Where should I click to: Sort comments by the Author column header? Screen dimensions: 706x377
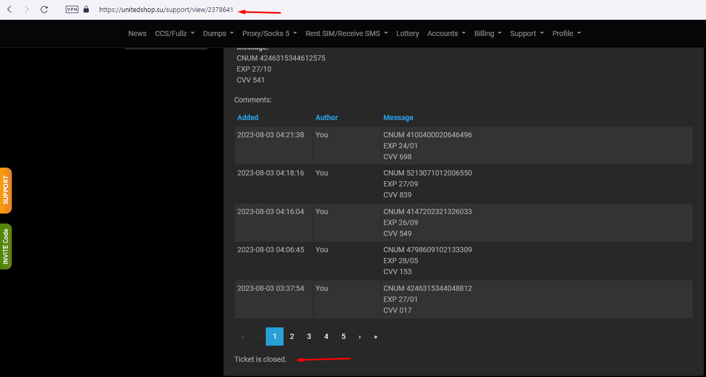click(x=326, y=117)
